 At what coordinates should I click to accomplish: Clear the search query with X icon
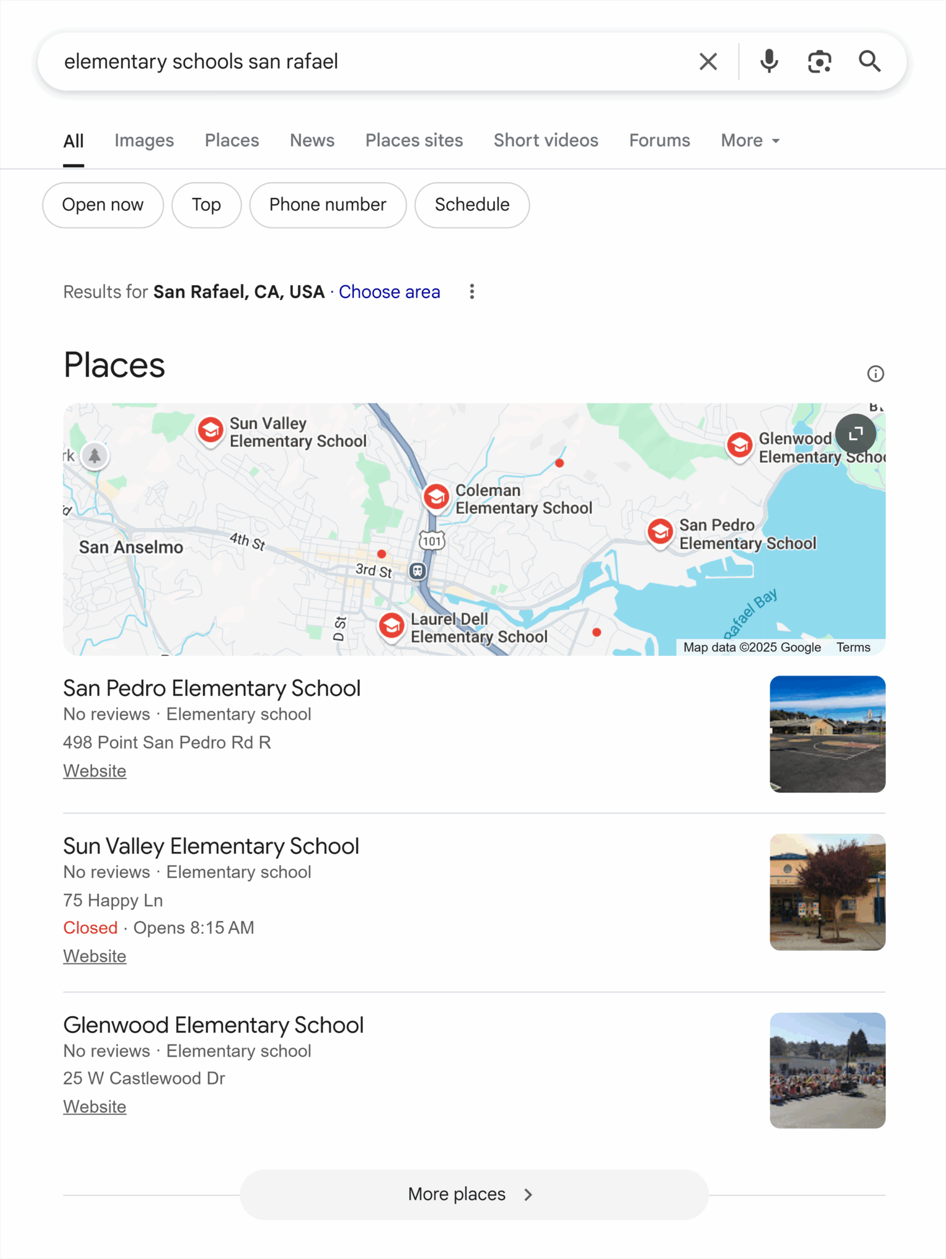coord(708,61)
